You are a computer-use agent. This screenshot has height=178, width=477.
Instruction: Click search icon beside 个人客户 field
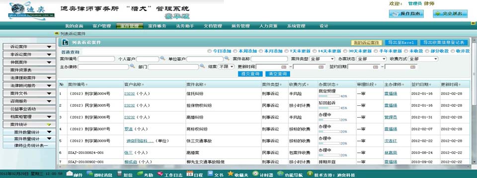[x=162, y=58]
